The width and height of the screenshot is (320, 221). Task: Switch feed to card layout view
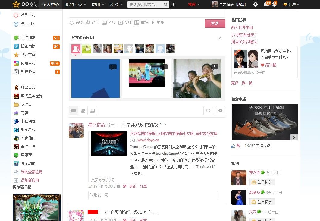83,111
